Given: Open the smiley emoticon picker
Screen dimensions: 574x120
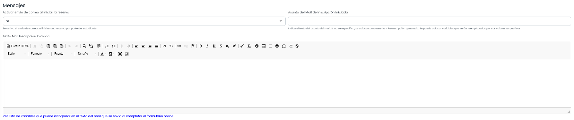Looking at the screenshot, I should (277, 46).
